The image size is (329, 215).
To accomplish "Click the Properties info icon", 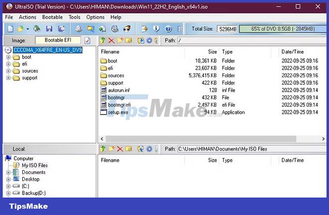I will click(x=157, y=29).
